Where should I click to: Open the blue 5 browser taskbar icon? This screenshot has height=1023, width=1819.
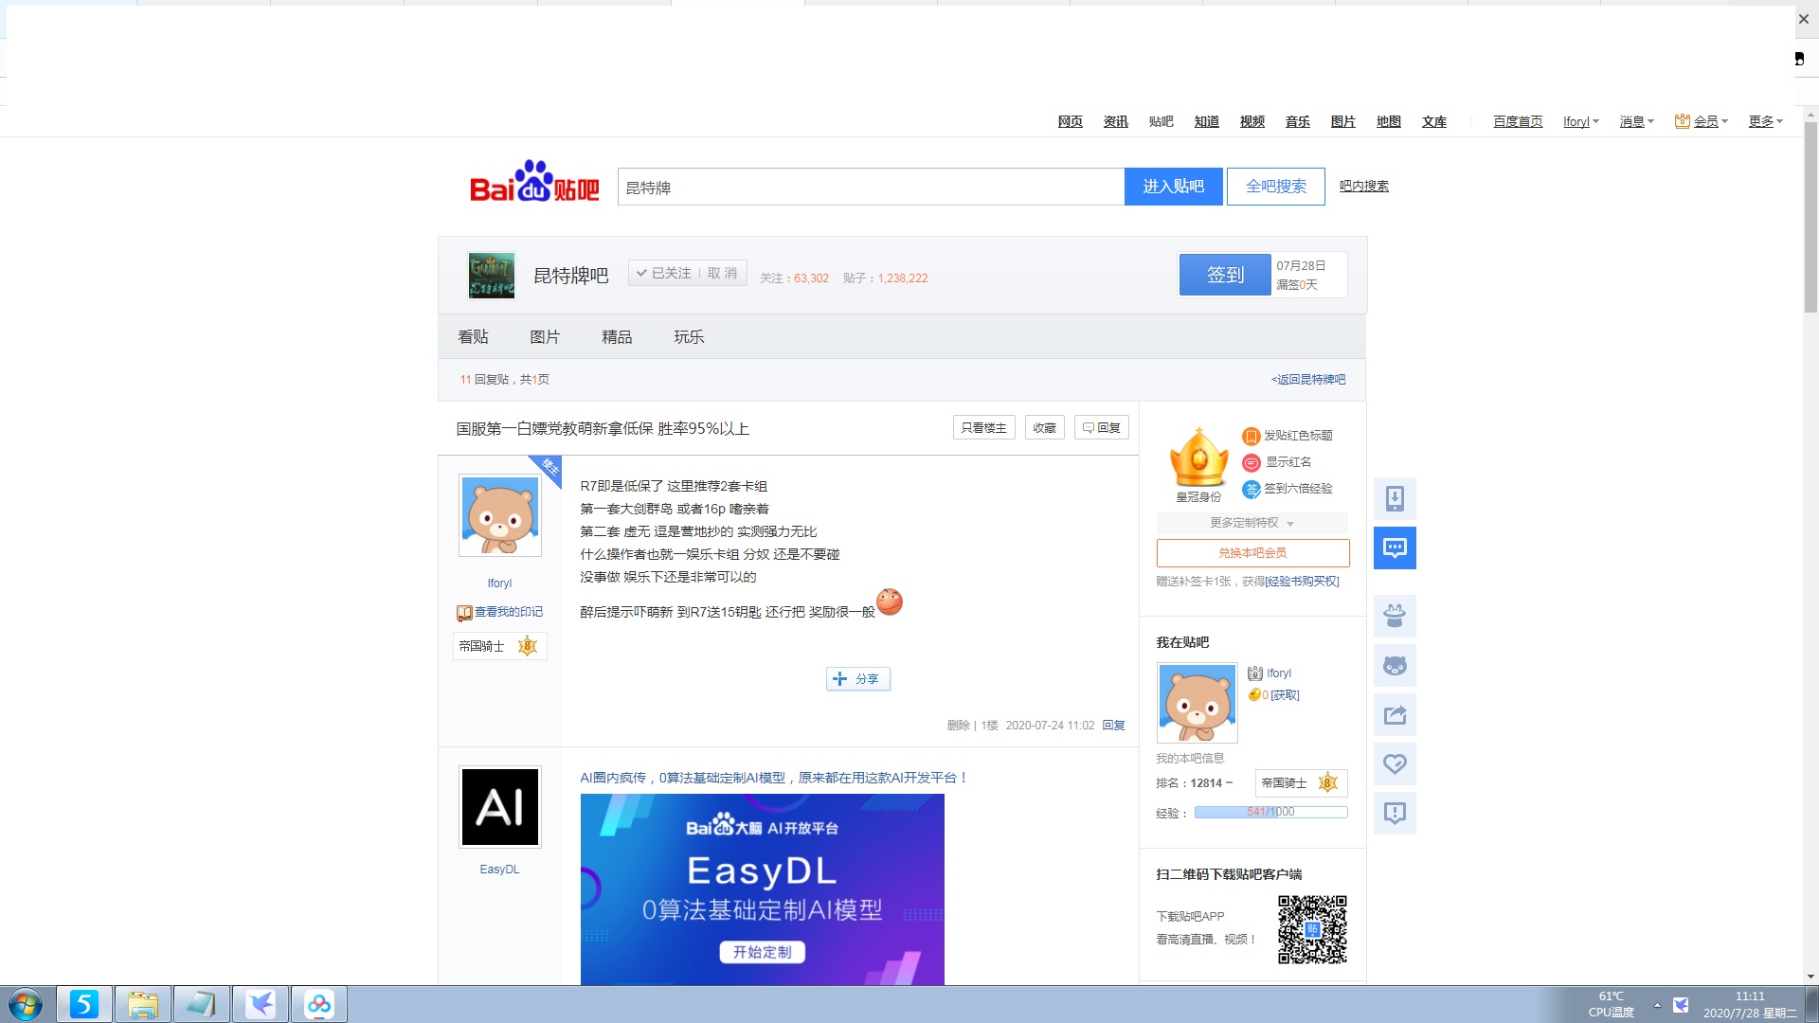click(x=84, y=1004)
